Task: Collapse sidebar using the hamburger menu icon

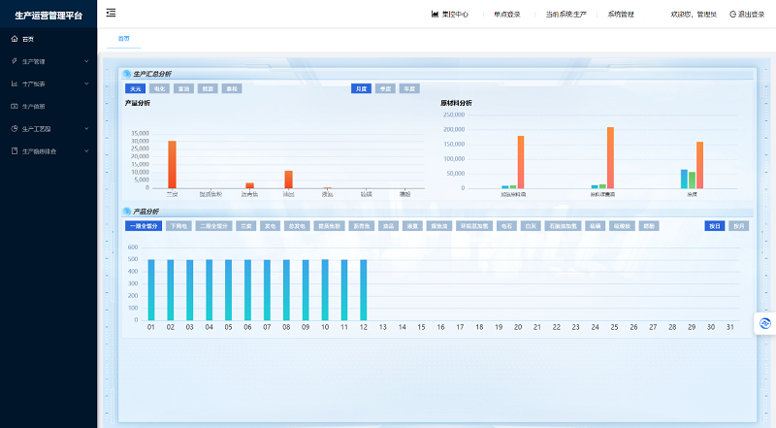Action: (x=111, y=13)
